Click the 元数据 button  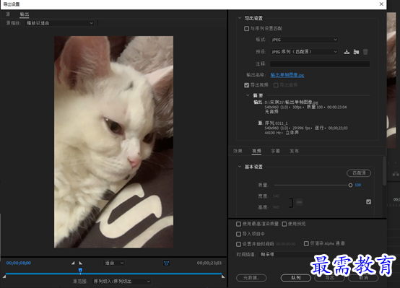[x=251, y=278]
